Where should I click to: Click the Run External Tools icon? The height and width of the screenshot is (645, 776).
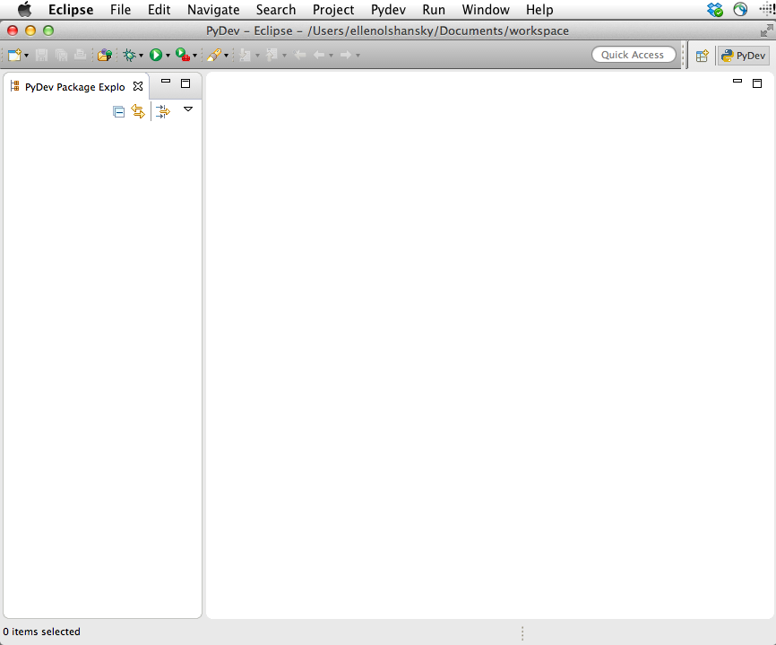(x=182, y=55)
